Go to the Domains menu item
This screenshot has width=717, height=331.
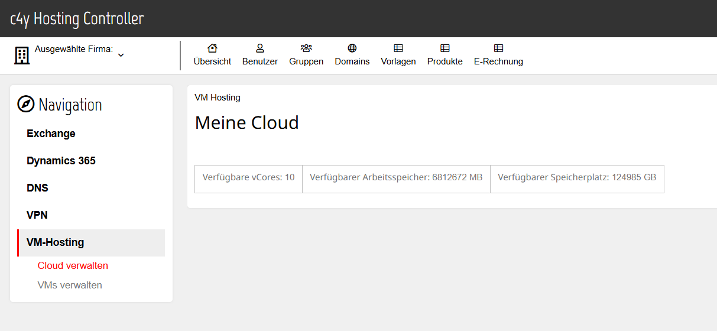pos(352,55)
